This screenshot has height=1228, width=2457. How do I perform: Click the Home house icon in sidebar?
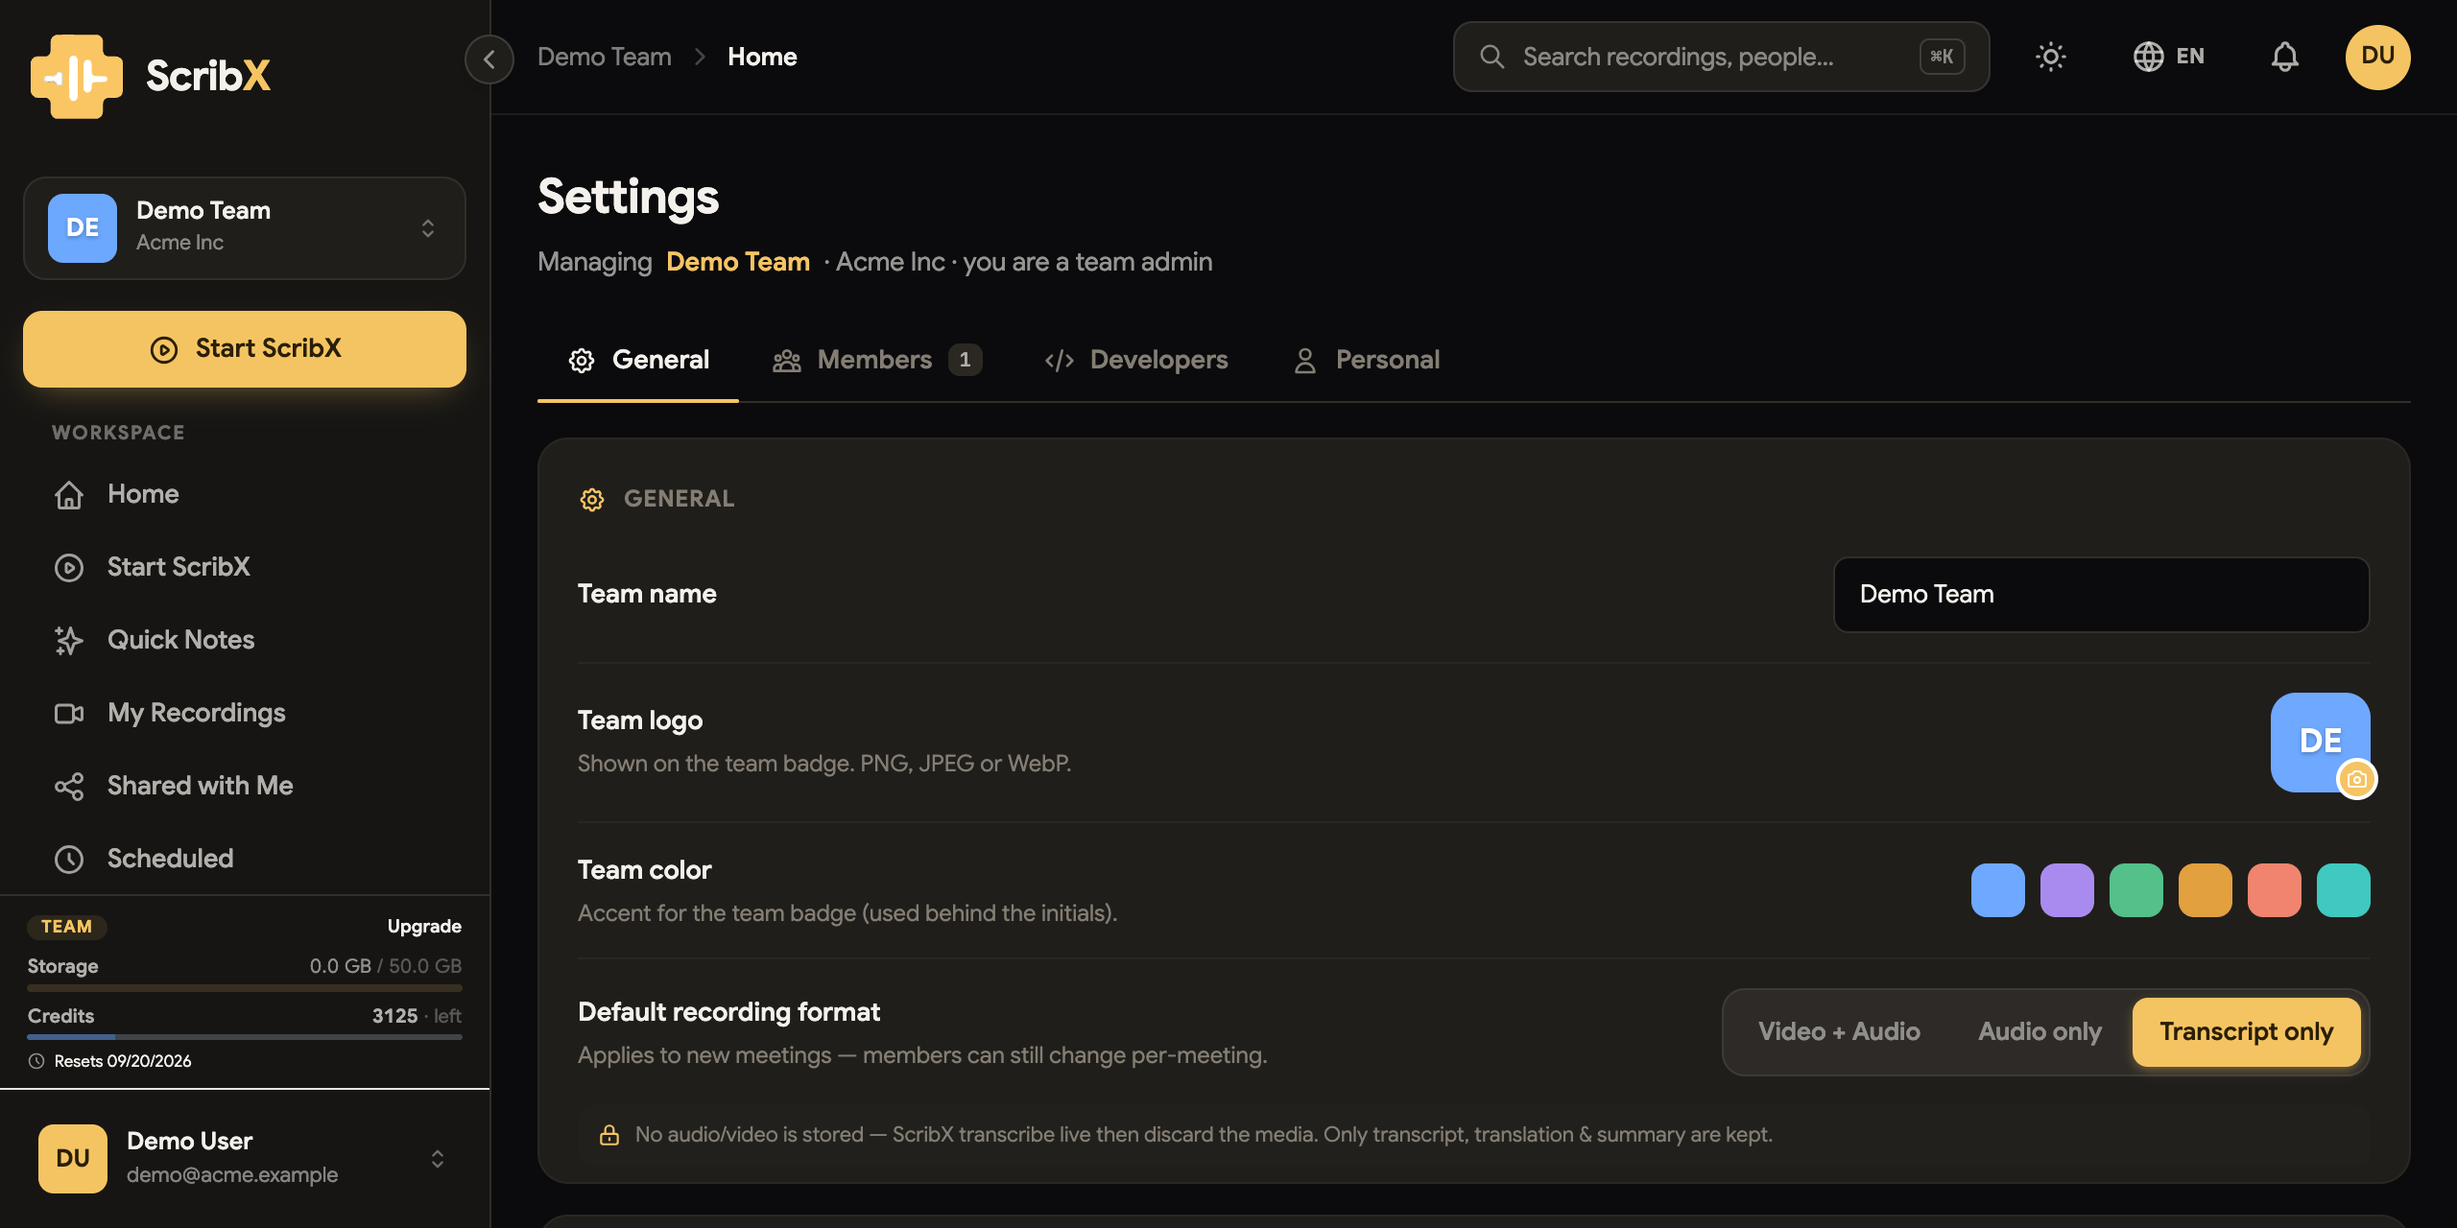pos(69,495)
